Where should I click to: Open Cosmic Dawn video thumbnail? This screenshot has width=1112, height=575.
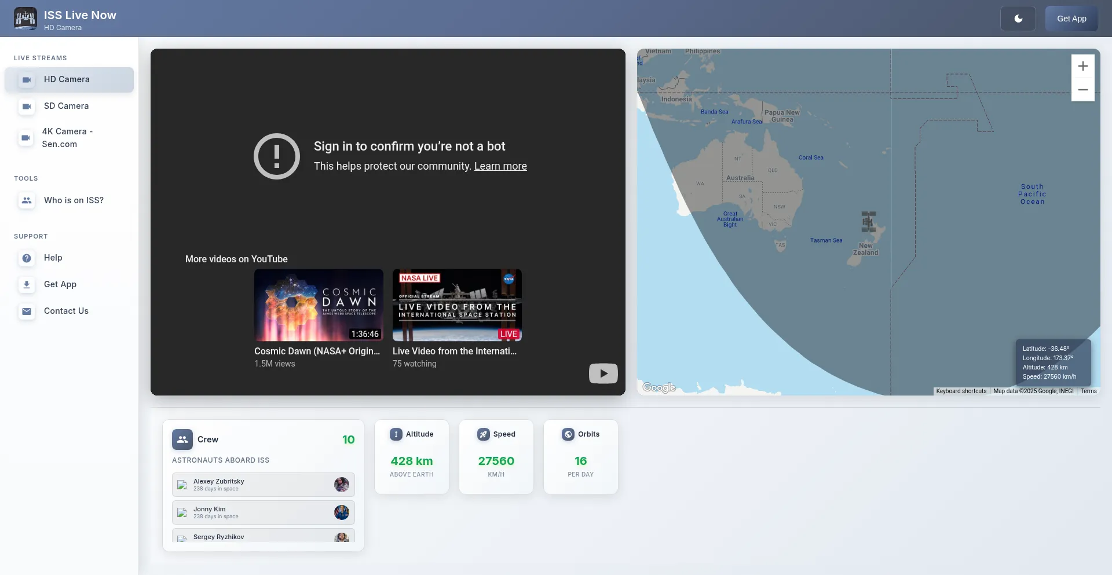[319, 305]
